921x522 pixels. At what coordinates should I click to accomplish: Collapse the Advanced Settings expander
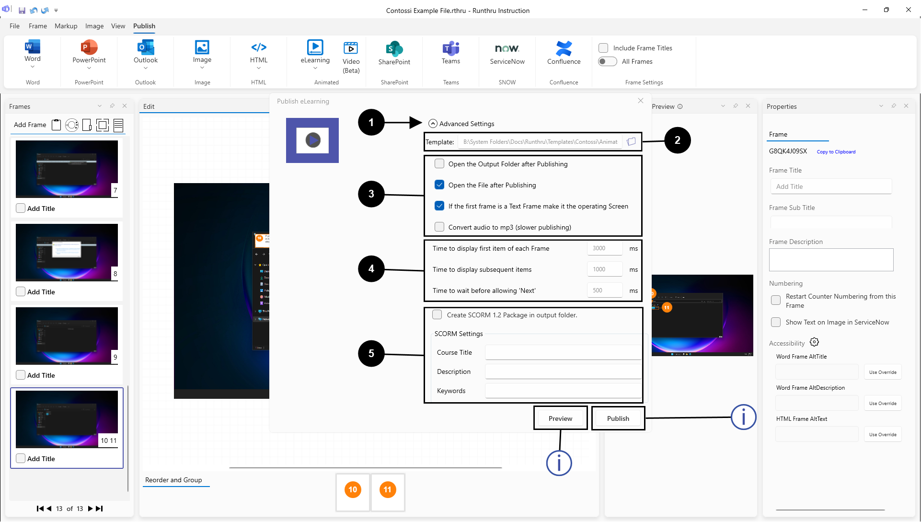[x=433, y=124]
